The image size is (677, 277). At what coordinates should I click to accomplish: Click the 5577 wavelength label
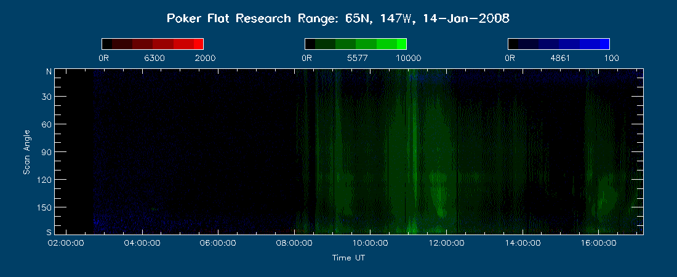(x=358, y=58)
